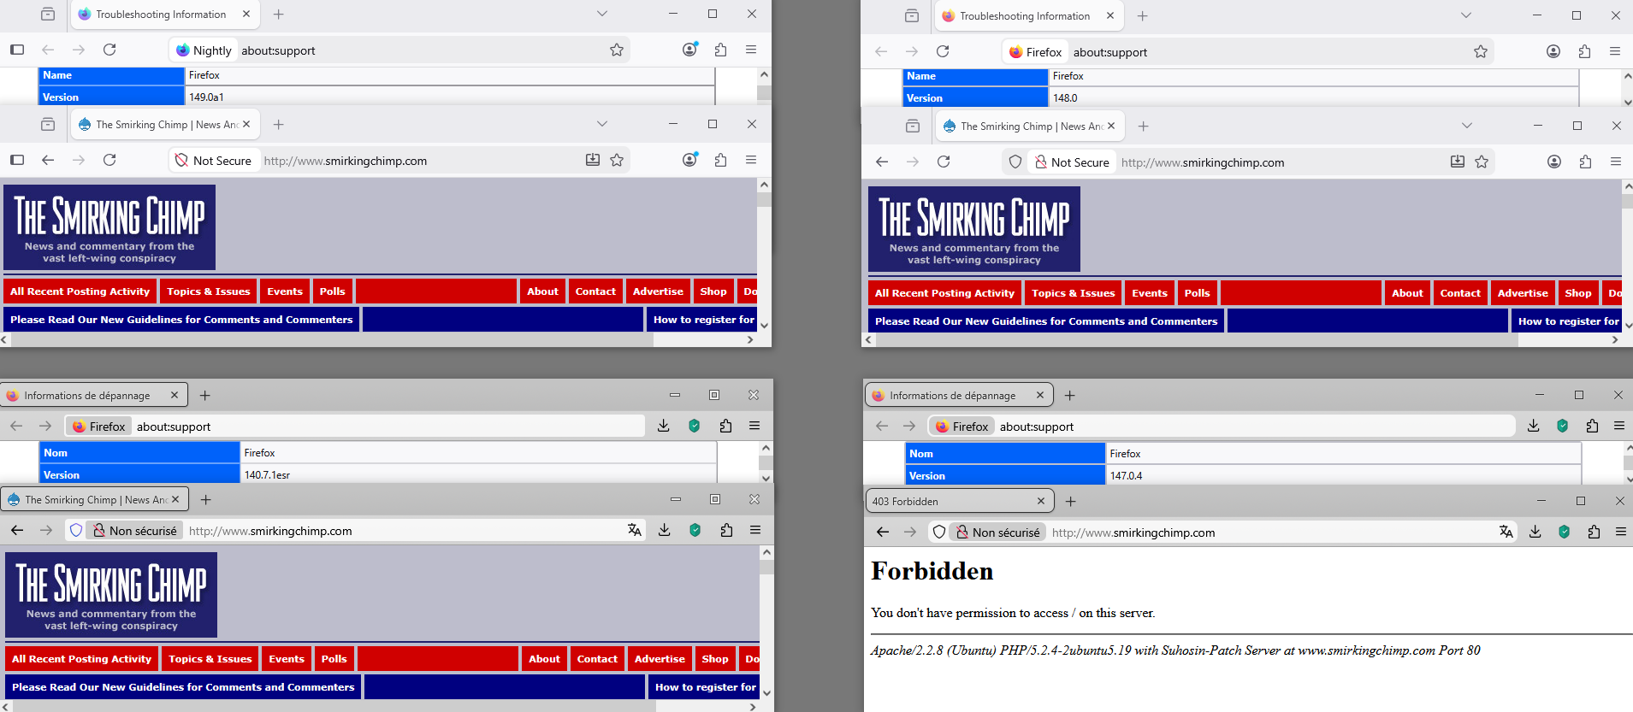Click the Advertise link in top-right Smirking Chimp window
The width and height of the screenshot is (1633, 712).
tap(1523, 293)
